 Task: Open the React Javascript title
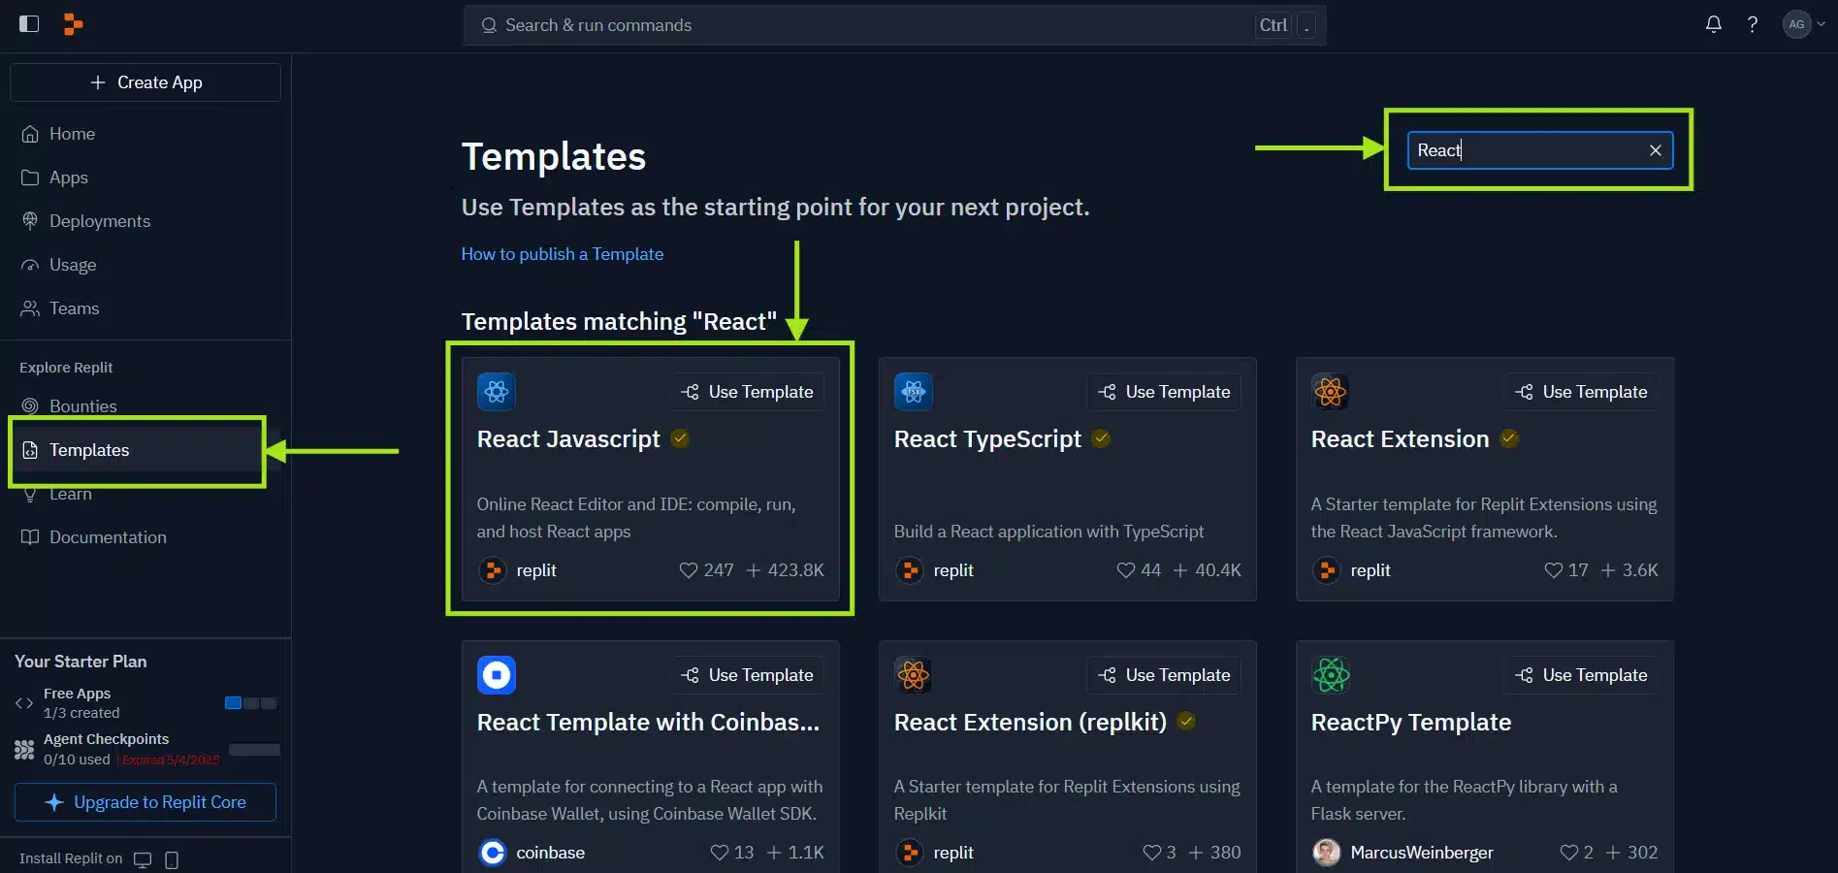point(568,439)
